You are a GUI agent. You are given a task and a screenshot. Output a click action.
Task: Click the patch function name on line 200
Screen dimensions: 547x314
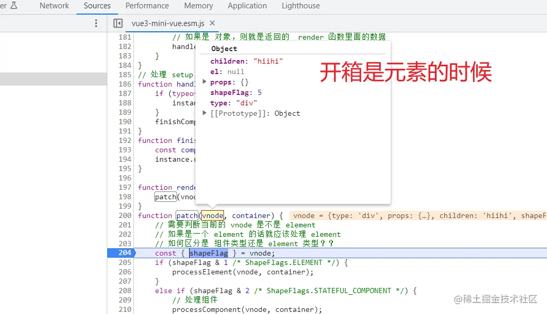(x=187, y=215)
